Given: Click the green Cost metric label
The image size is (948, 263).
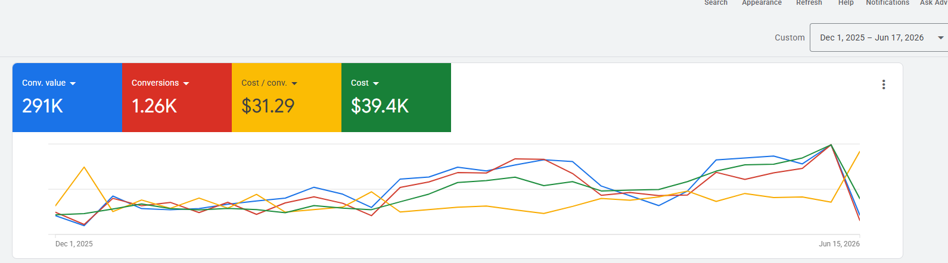Looking at the screenshot, I should (x=360, y=83).
